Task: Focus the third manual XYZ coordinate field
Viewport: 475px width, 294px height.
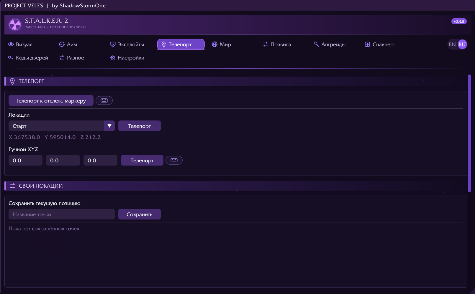Action: (x=100, y=160)
